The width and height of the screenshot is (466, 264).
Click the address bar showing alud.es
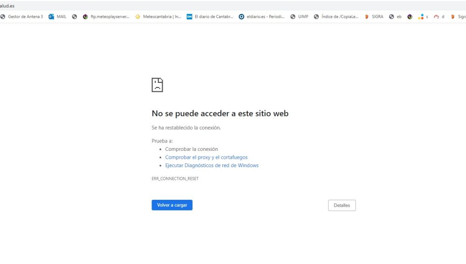233,6
